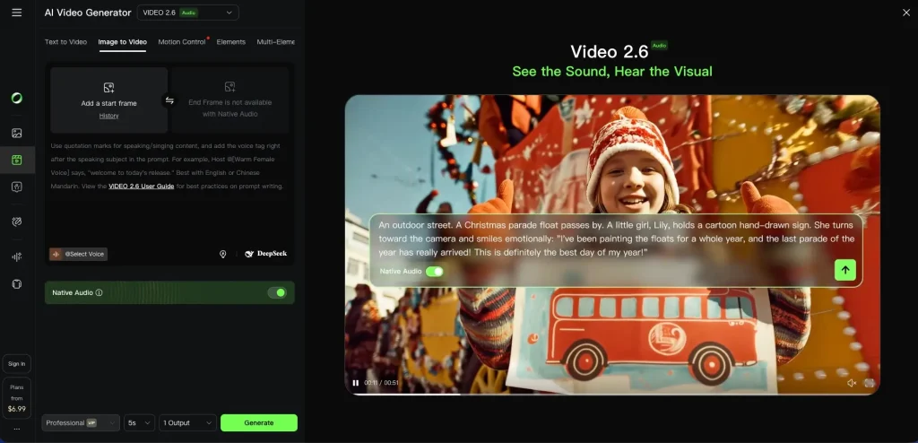Switch to Image to Video tab
This screenshot has height=443, width=918.
[x=122, y=41]
